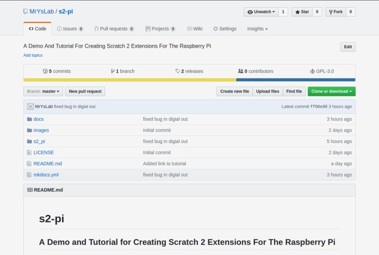Open the s2-pi repository name link
The image size is (379, 255).
(66, 11)
